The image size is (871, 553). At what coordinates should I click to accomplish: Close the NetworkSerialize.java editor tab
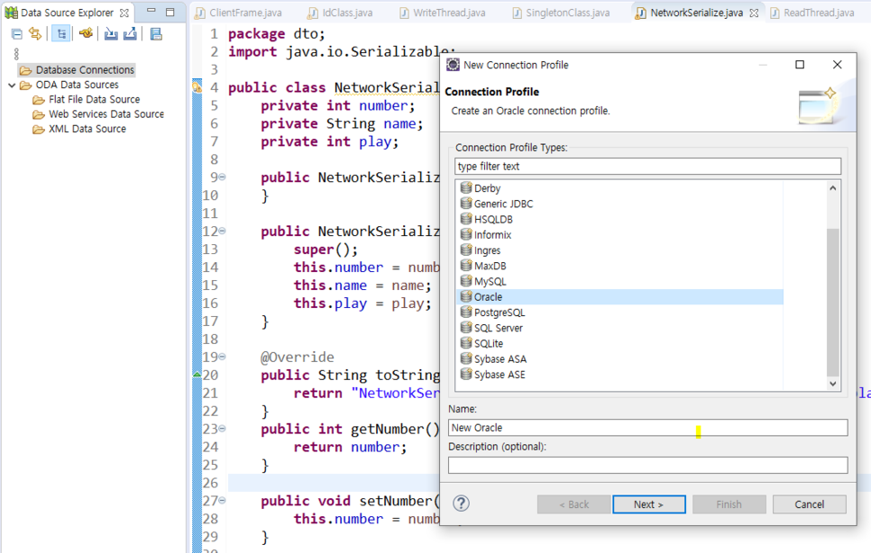[x=754, y=13]
